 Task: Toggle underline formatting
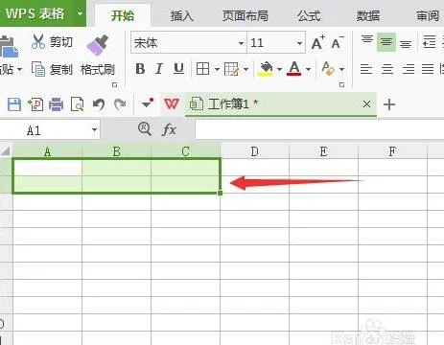[x=178, y=69]
